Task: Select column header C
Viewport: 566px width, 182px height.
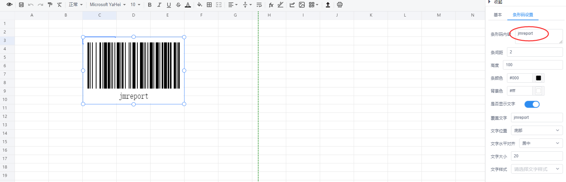Action: tap(100, 15)
